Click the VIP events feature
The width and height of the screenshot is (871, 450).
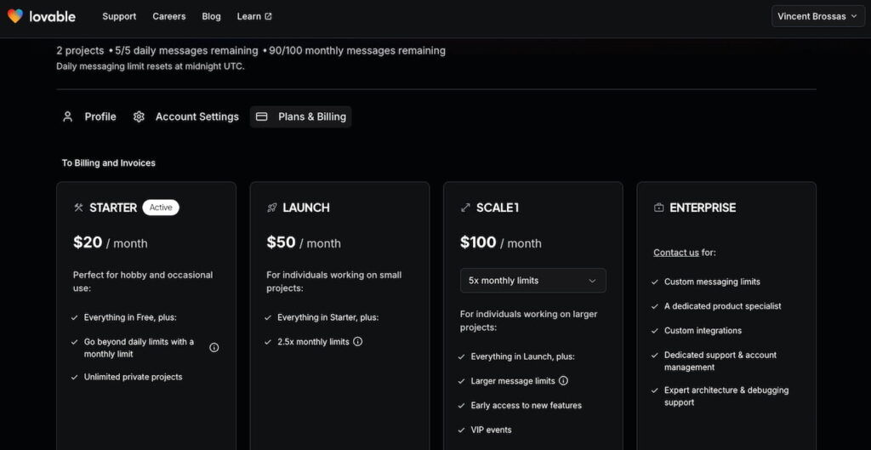click(x=491, y=430)
